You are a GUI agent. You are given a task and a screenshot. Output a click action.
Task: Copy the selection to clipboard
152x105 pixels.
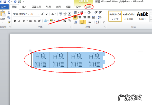9,17
